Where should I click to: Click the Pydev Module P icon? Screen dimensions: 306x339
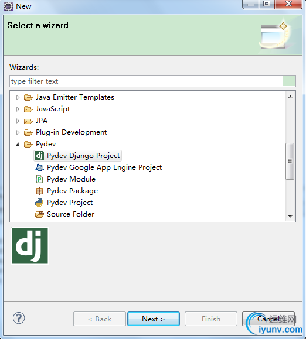[39, 179]
